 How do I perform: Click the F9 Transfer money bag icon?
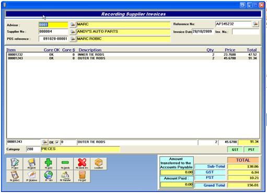(65, 176)
